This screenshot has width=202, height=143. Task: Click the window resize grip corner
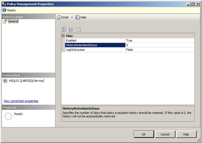199,140
